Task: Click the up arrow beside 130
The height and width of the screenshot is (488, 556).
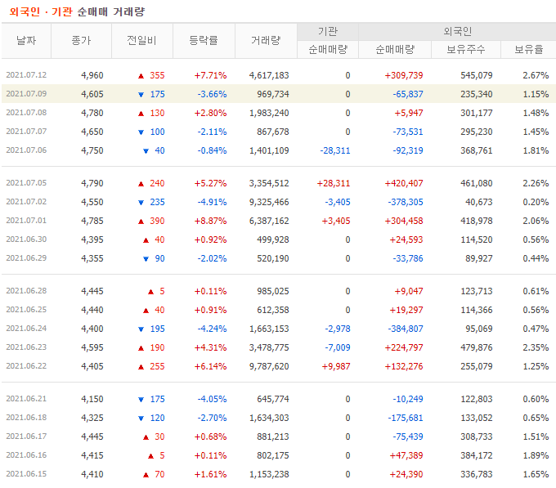Action: 141,114
